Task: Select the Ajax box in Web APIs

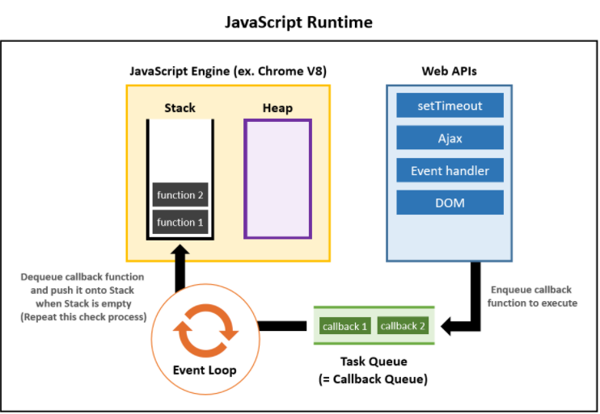Action: point(450,138)
